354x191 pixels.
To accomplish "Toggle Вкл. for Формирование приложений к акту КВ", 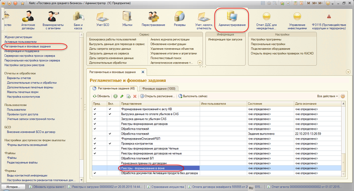I will (110, 109).
